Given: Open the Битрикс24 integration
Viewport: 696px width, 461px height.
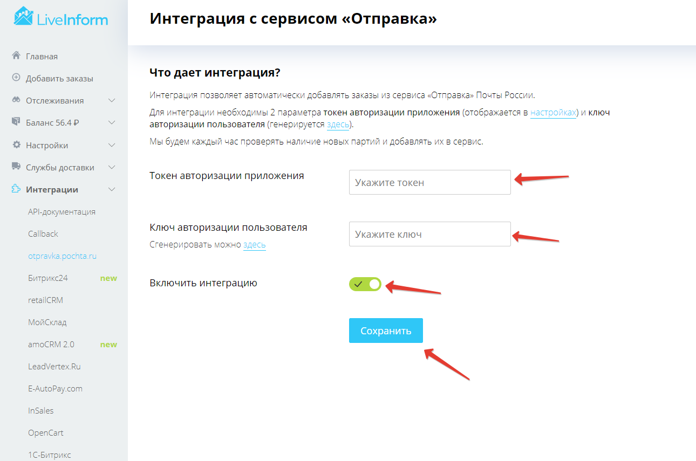Looking at the screenshot, I should pyautogui.click(x=47, y=278).
